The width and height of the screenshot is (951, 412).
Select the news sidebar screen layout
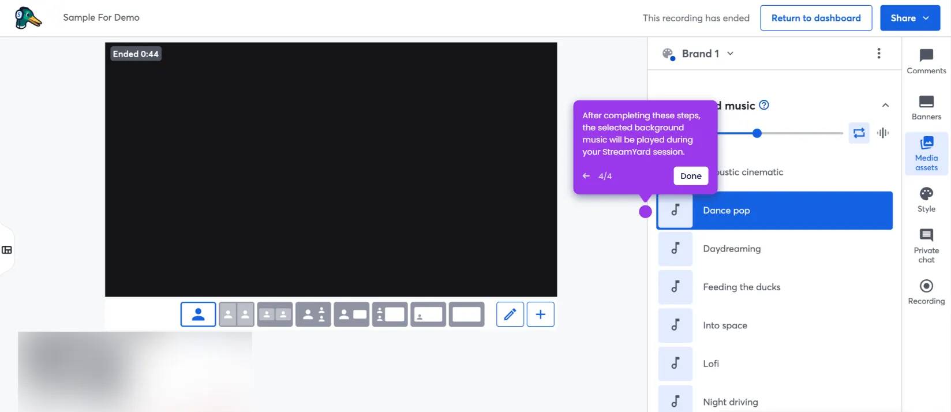(x=390, y=314)
